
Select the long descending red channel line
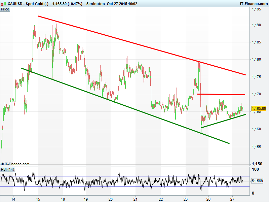(x=142, y=45)
